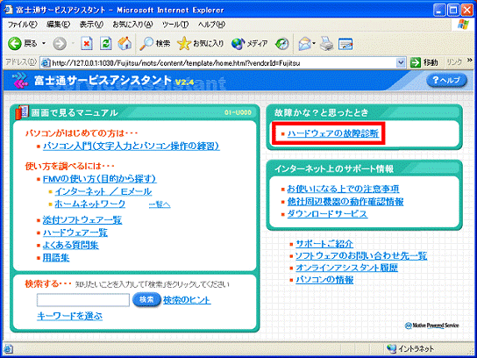Viewport: 477px width, 358px height.
Task: Open the Mail envelope toolbar icon
Action: pos(305,44)
